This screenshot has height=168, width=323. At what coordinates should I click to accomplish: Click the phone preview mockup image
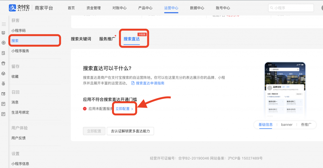pyautogui.click(x=285, y=90)
